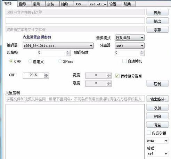Open the 分离器 auto dropdown
The height and width of the screenshot is (159, 171).
tap(130, 45)
